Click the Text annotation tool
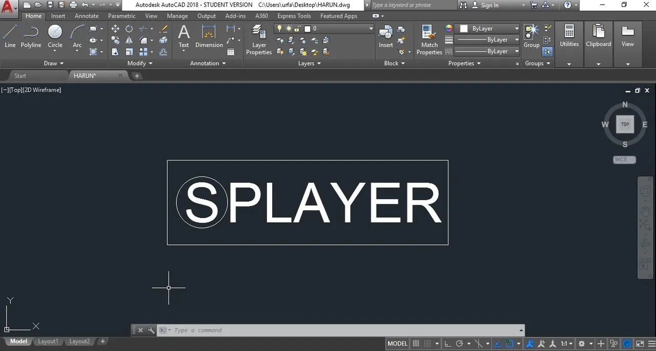 183,36
